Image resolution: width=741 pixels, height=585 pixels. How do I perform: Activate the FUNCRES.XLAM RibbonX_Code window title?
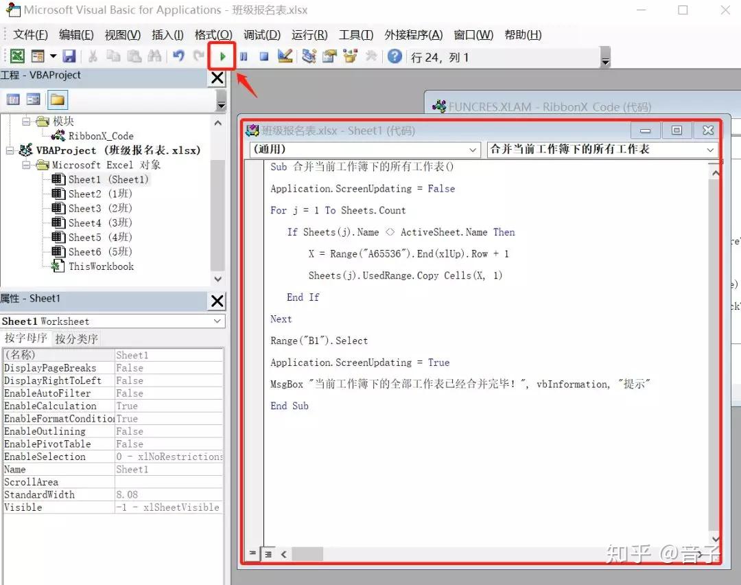click(549, 107)
